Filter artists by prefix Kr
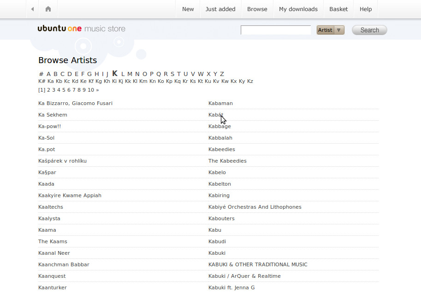 [x=185, y=81]
